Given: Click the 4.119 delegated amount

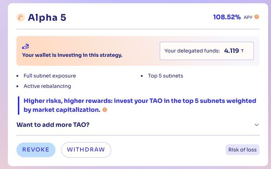Looking at the screenshot, I should coord(231,51).
